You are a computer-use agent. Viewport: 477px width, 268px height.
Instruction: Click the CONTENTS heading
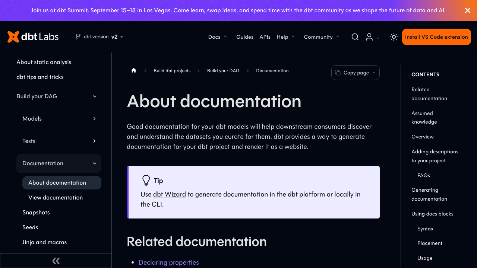(425, 74)
